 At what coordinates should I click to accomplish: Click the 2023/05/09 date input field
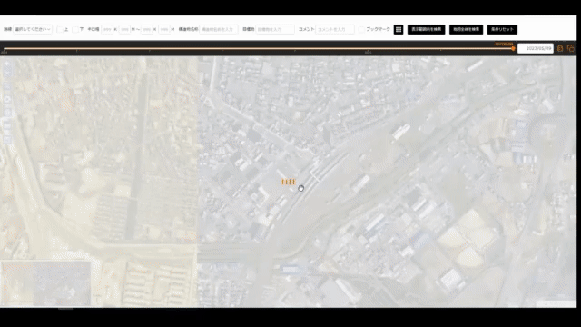tap(536, 48)
